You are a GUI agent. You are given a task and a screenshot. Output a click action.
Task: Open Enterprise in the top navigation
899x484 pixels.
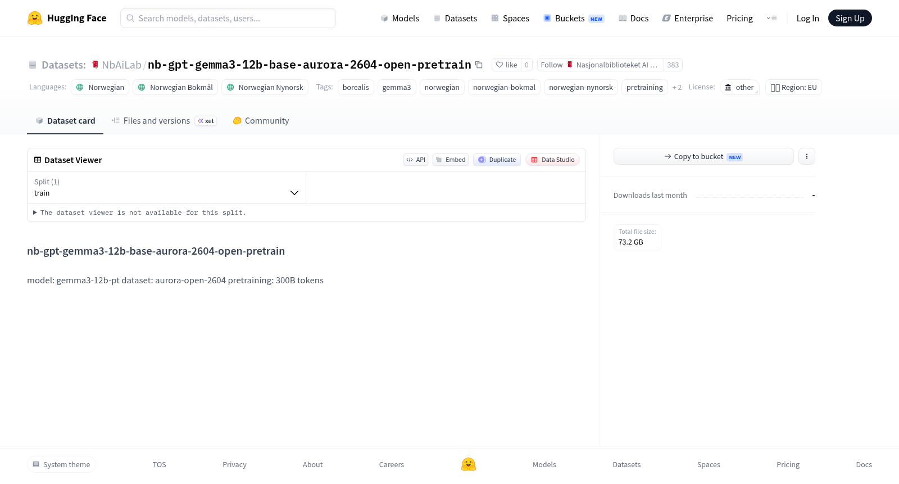(x=687, y=19)
